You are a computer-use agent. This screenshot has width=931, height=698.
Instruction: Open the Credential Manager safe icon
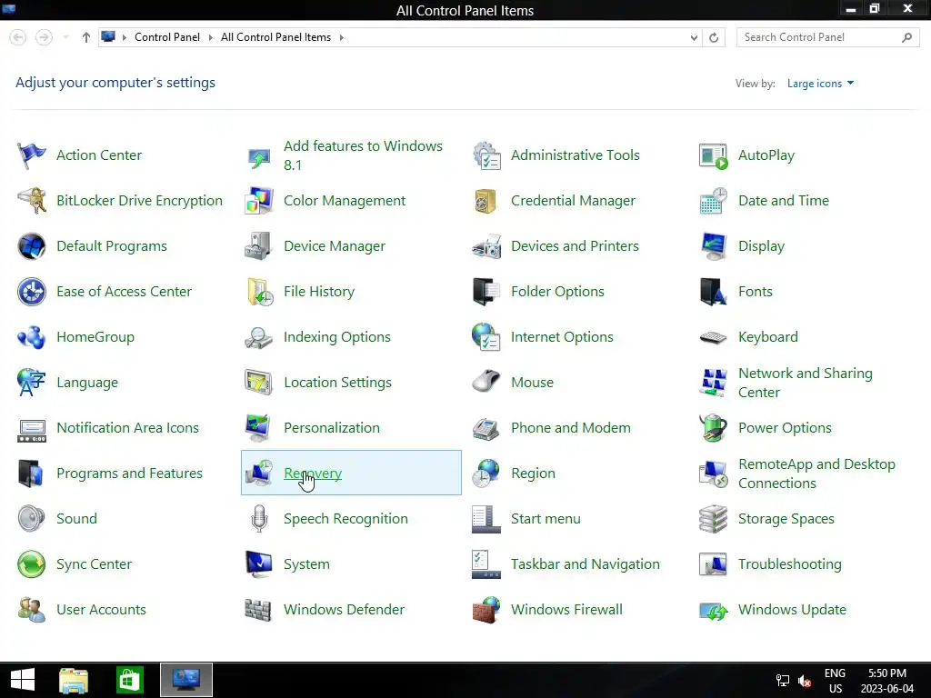pyautogui.click(x=486, y=201)
